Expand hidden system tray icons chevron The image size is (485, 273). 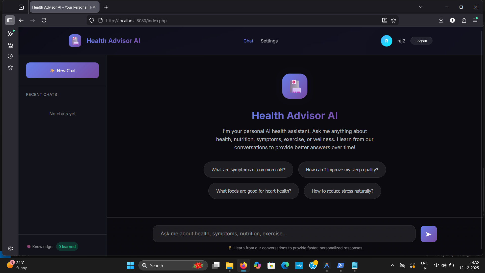click(x=392, y=265)
